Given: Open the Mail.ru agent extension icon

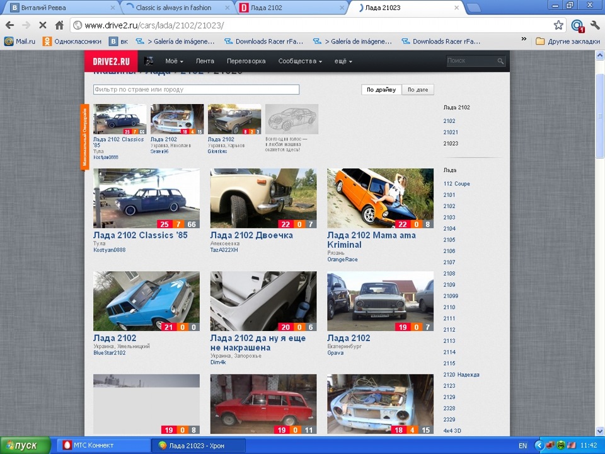Looking at the screenshot, I should [577, 26].
